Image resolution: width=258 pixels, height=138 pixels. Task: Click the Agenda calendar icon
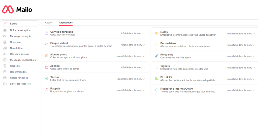click(47, 67)
